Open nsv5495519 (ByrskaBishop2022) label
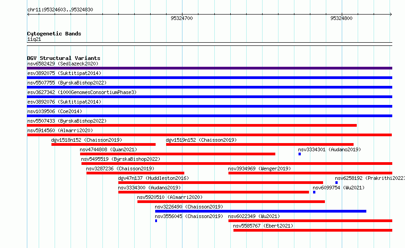Screen dimensions: 405x248 tap(121, 159)
